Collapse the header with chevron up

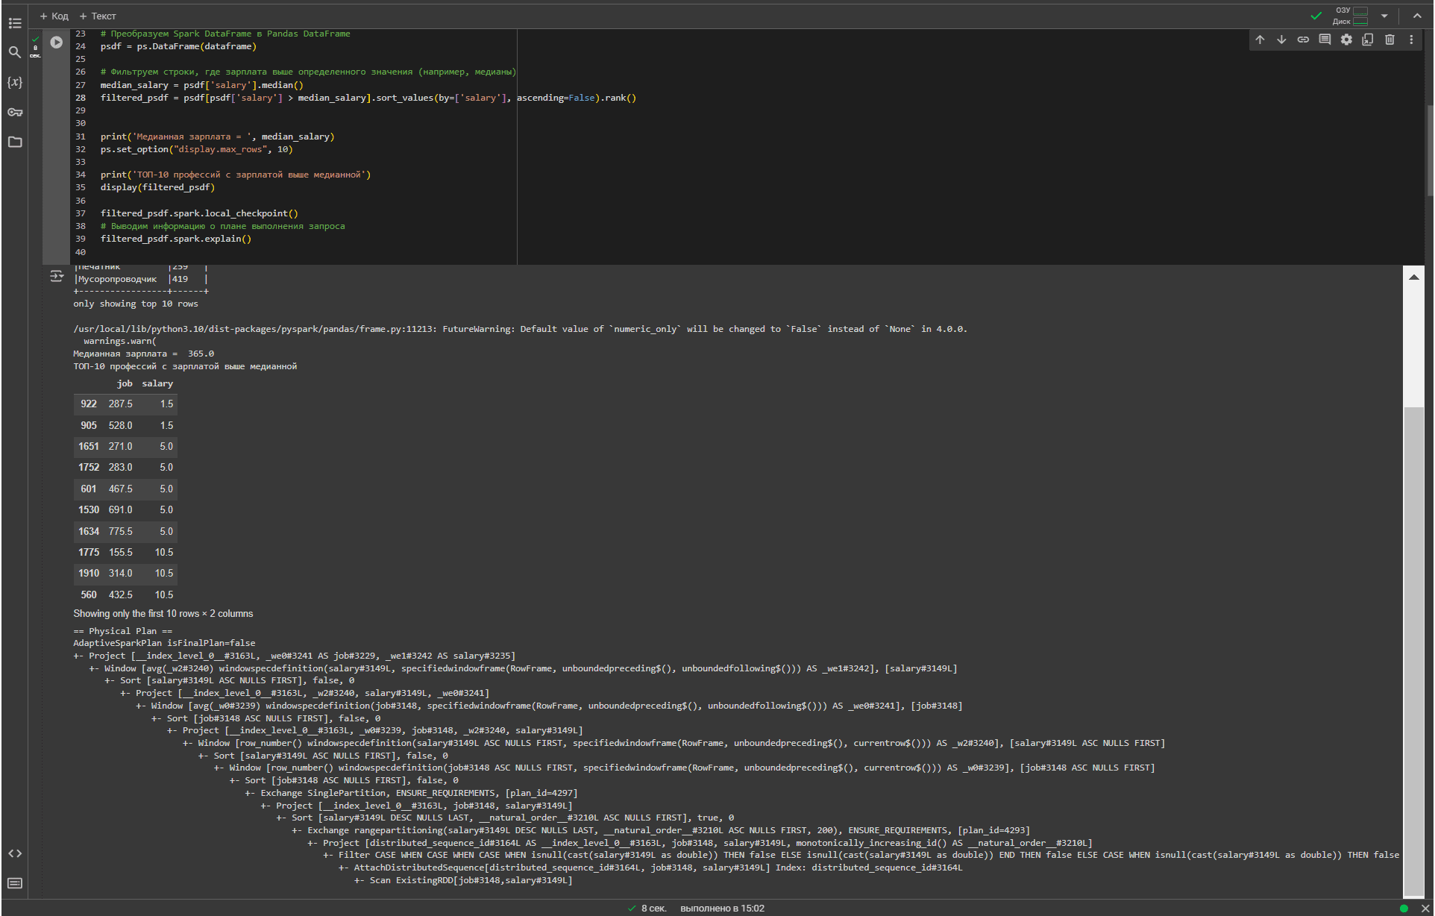click(1417, 16)
